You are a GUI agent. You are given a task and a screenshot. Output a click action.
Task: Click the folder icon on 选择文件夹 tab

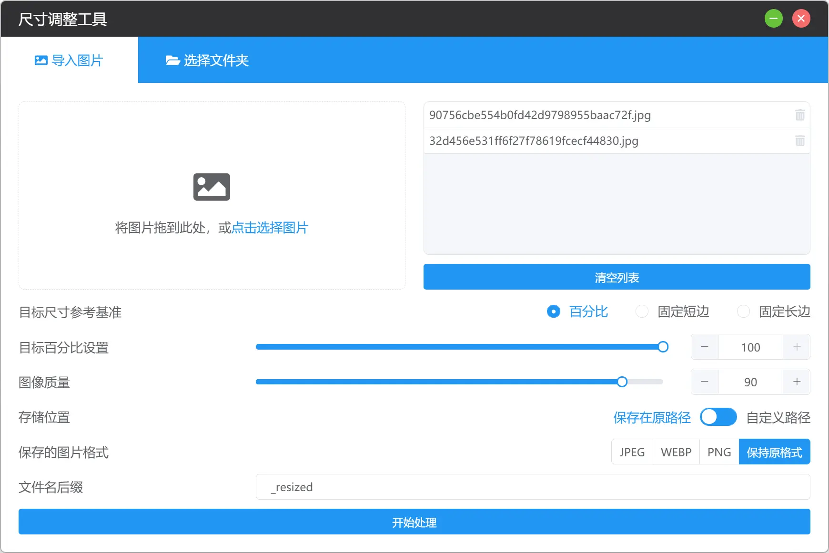[172, 60]
